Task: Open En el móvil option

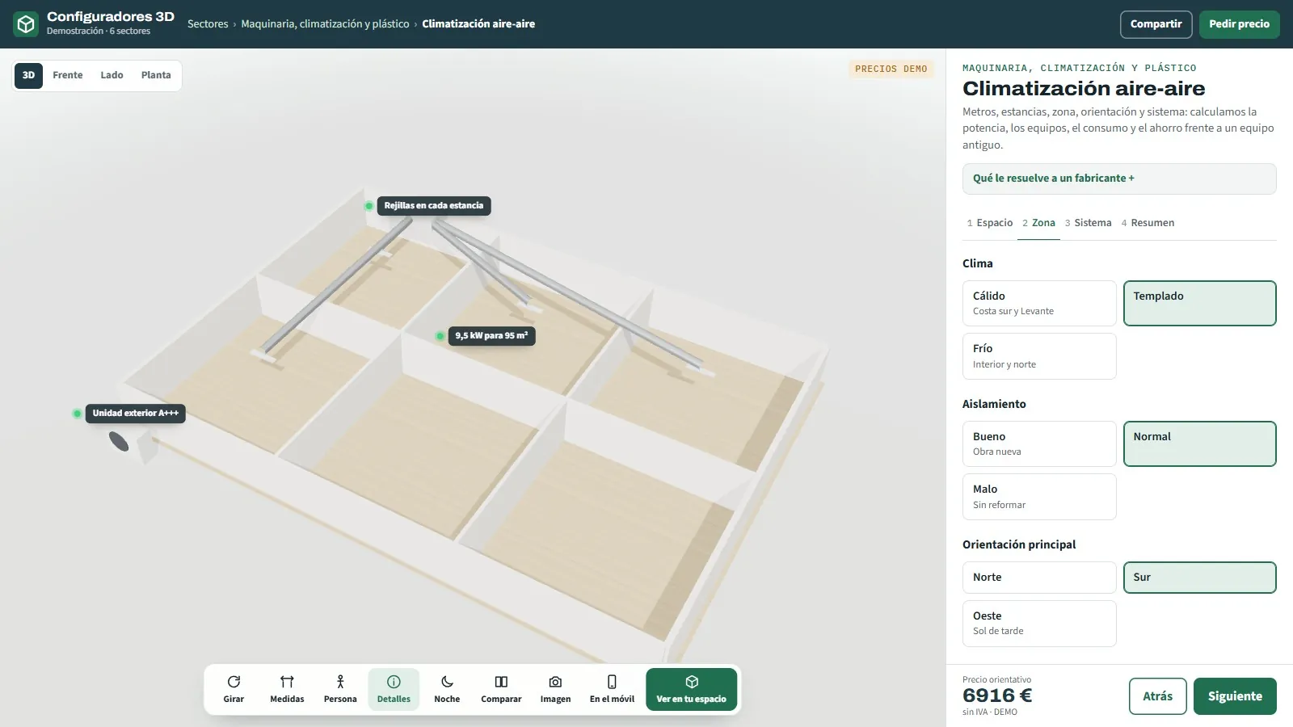Action: (x=612, y=689)
